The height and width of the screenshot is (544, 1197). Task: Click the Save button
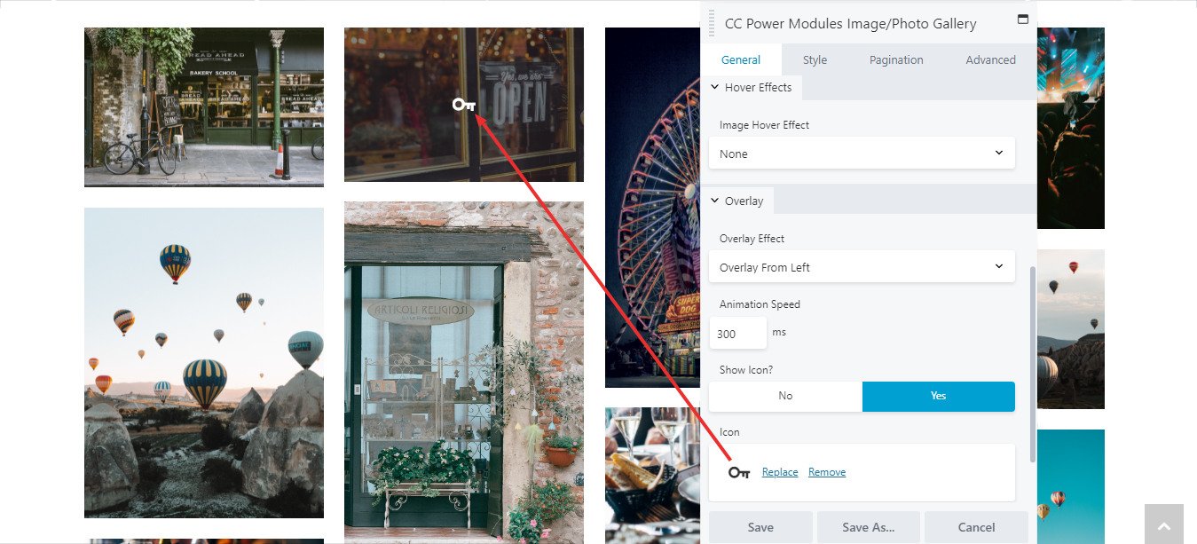click(x=760, y=527)
